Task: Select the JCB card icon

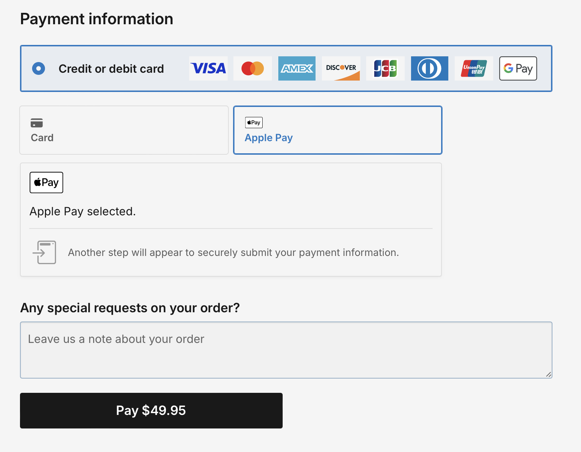Action: coord(385,68)
